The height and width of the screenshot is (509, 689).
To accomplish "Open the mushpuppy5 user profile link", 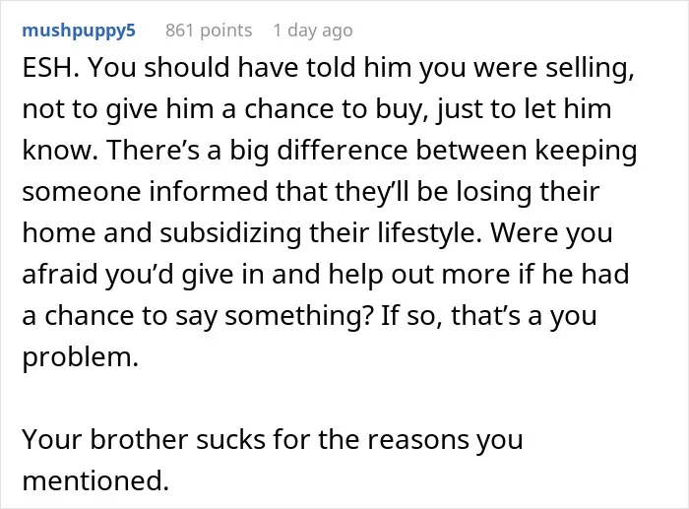I will click(x=79, y=31).
